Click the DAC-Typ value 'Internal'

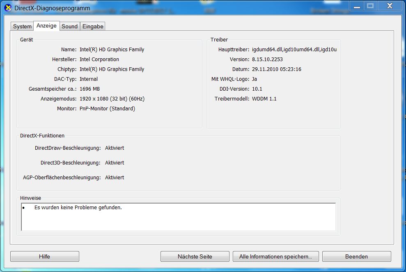pos(89,79)
